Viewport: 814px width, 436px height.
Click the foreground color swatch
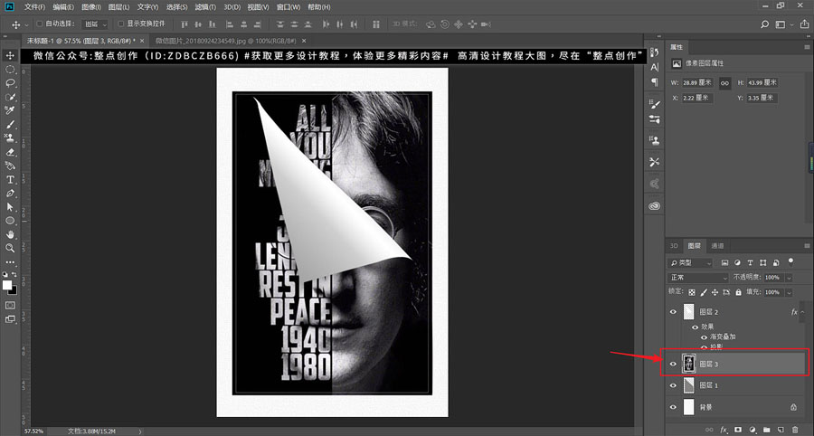[x=7, y=285]
